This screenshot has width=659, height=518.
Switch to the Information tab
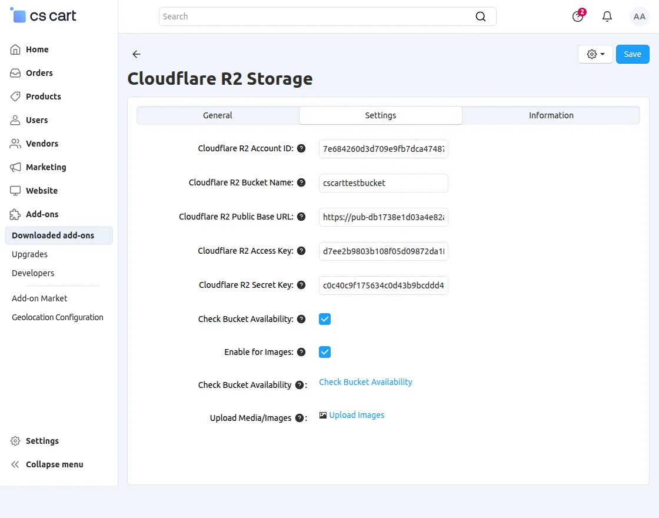(551, 115)
